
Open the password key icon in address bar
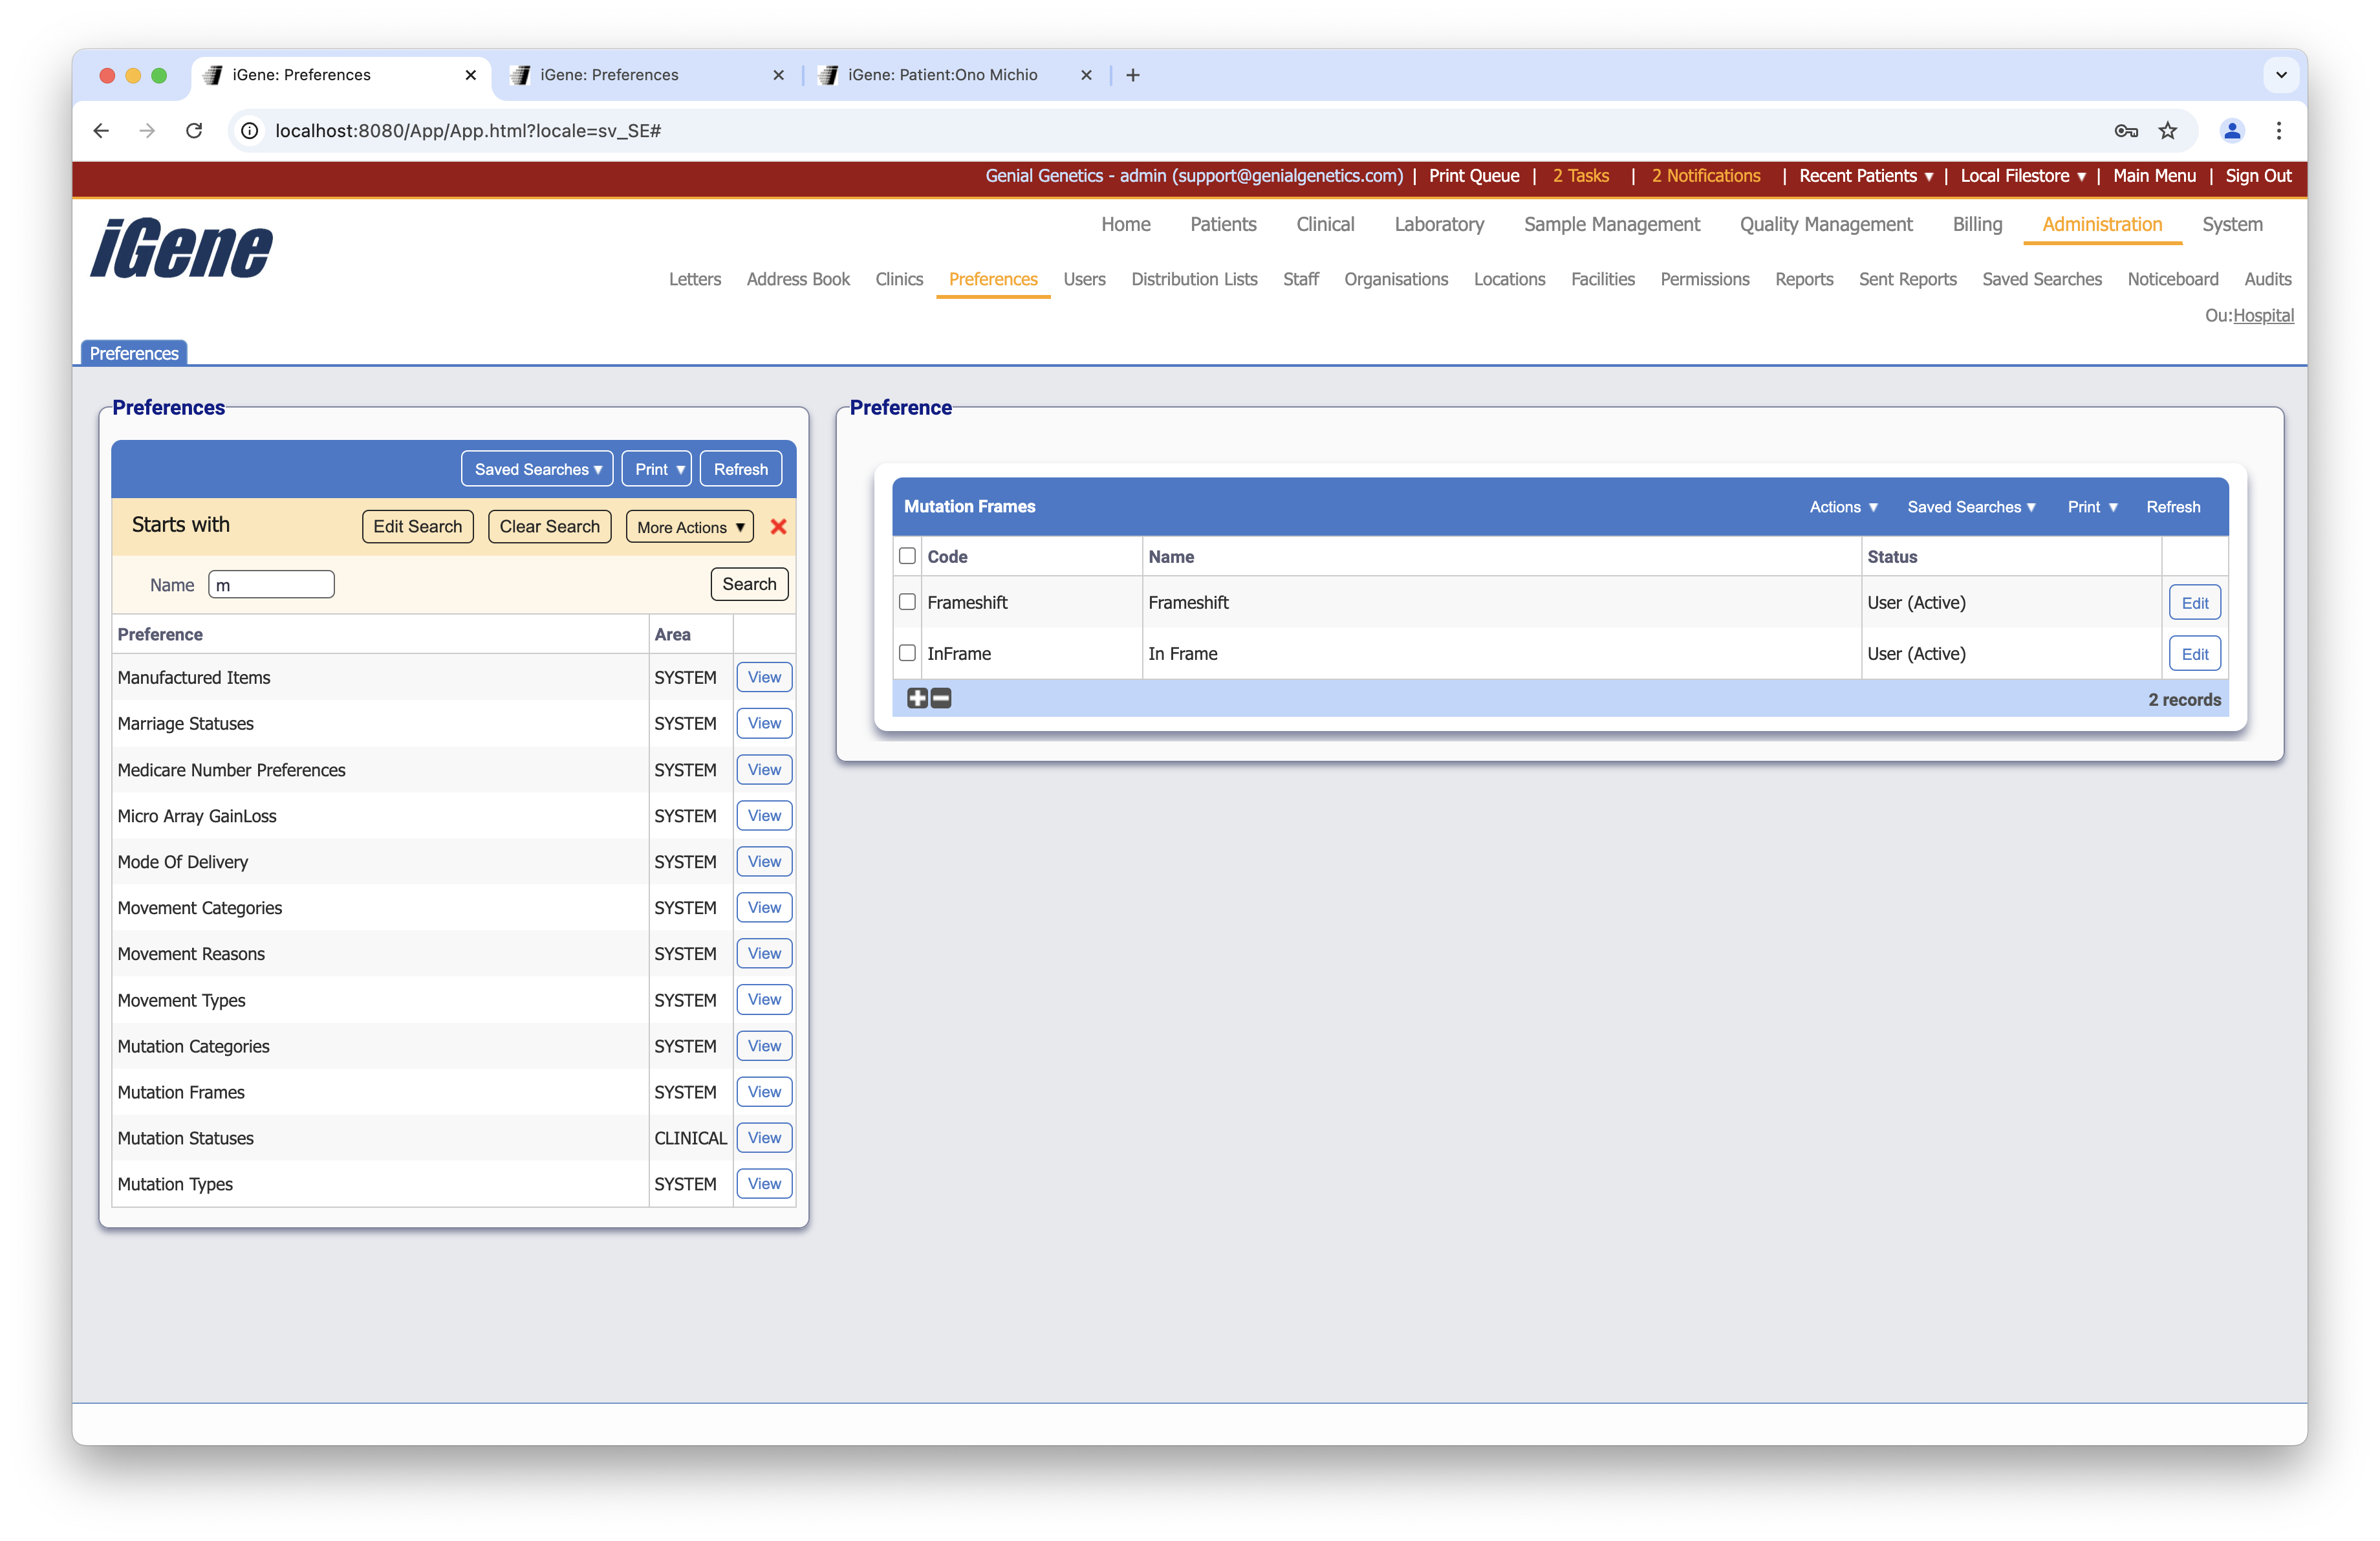(2126, 131)
